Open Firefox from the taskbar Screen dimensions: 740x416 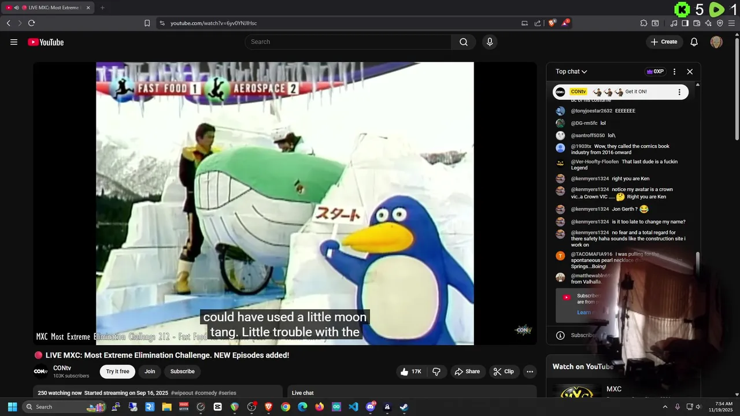320,407
